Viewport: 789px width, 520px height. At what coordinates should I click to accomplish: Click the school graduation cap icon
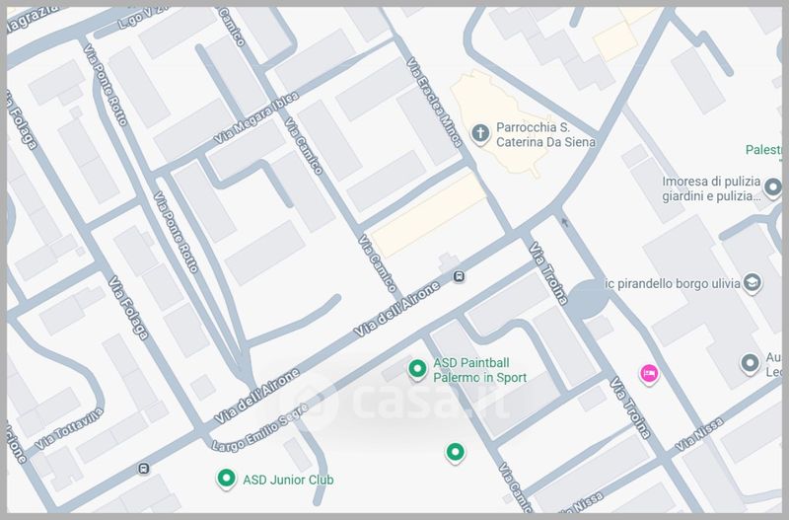(x=753, y=282)
